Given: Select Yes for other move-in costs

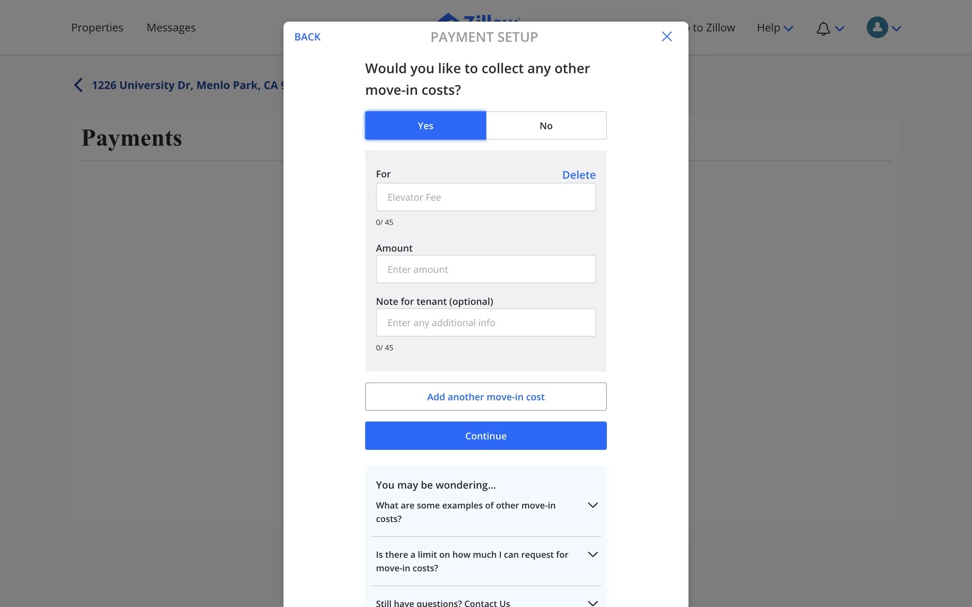Looking at the screenshot, I should (x=425, y=125).
